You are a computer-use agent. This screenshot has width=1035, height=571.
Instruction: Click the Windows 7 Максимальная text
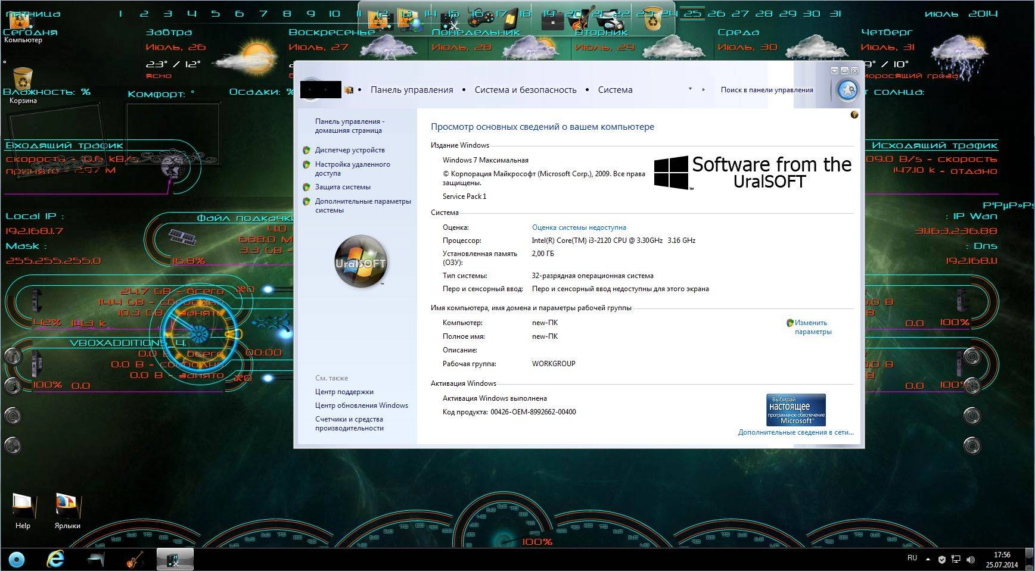click(485, 160)
